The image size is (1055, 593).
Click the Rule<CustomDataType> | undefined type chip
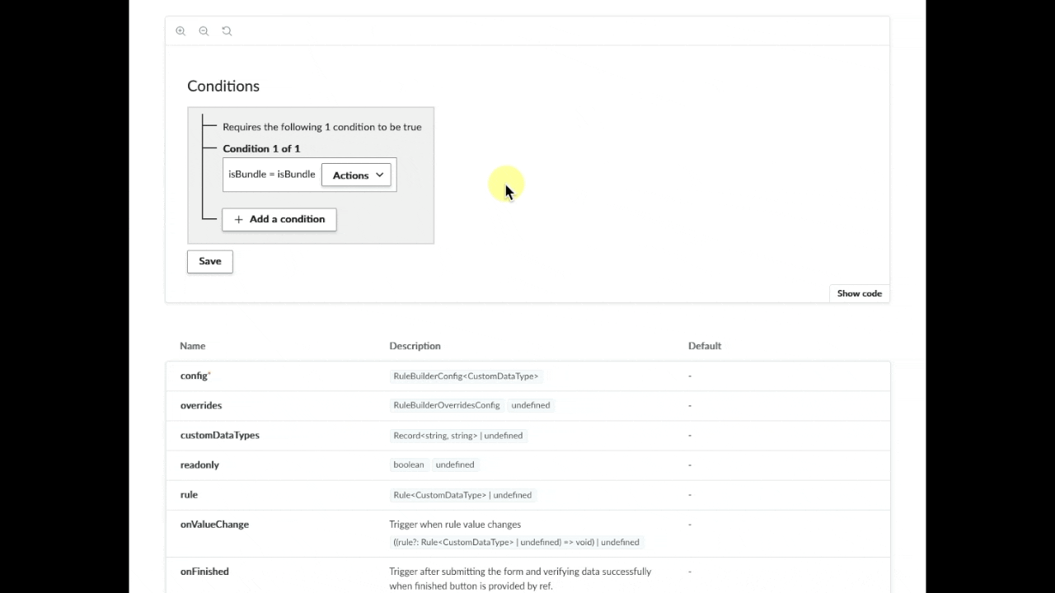pyautogui.click(x=462, y=495)
